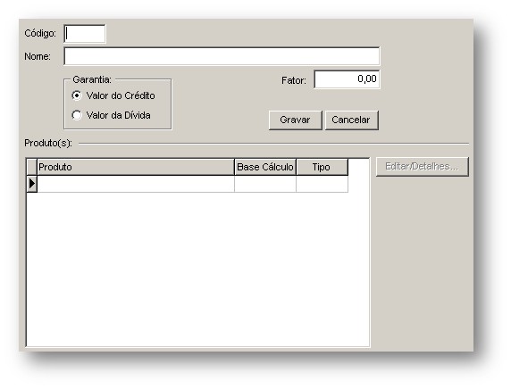Image resolution: width=511 pixels, height=389 pixels.
Task: Click the Tipo column header
Action: point(322,167)
